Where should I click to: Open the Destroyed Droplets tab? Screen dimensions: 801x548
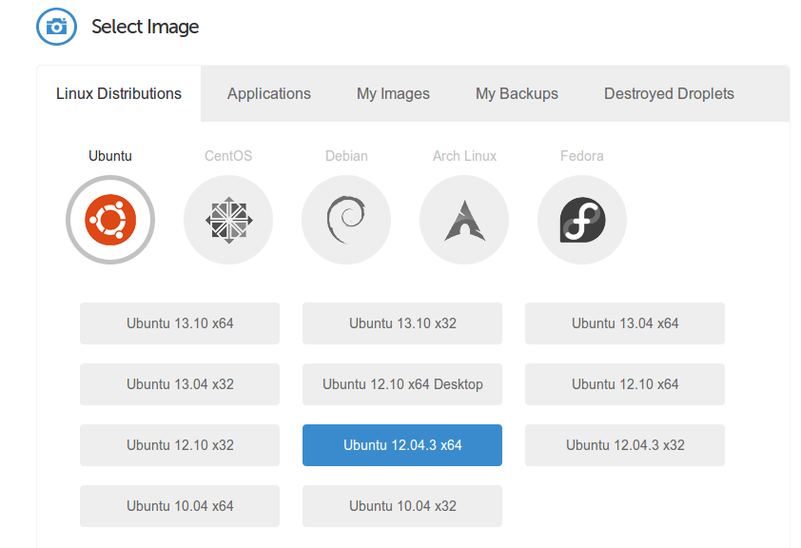[x=669, y=93]
